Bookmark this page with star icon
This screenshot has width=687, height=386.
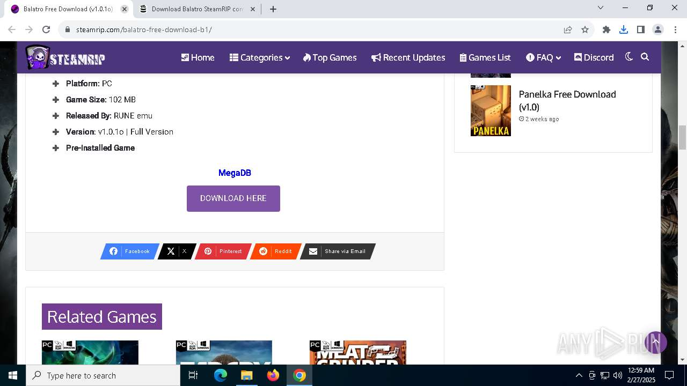(x=585, y=29)
